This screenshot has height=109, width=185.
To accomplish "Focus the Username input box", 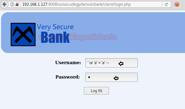I will click(x=111, y=63).
